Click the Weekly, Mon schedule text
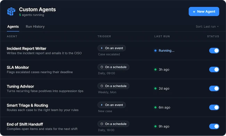Viewport: 226px width, 136px height. pyautogui.click(x=107, y=92)
